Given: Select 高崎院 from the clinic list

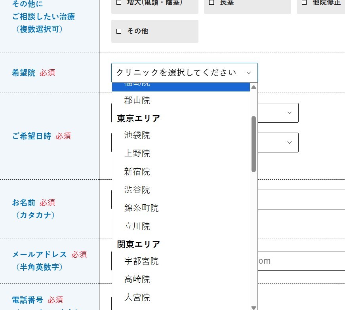Looking at the screenshot, I should coord(181,279).
